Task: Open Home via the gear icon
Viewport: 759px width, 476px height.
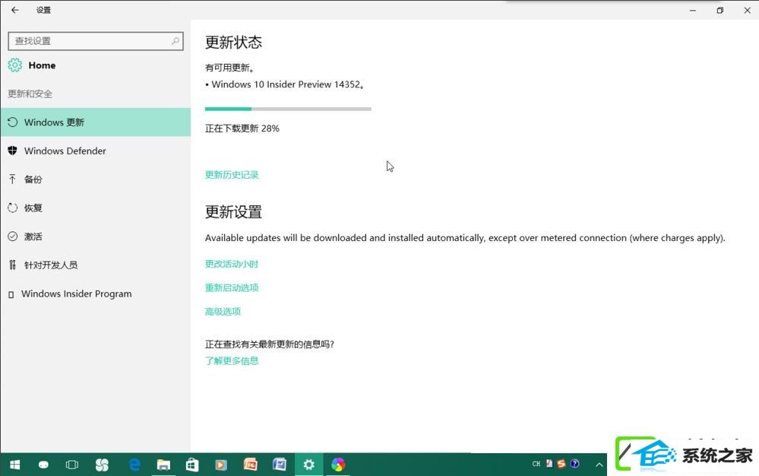Action: coord(15,65)
